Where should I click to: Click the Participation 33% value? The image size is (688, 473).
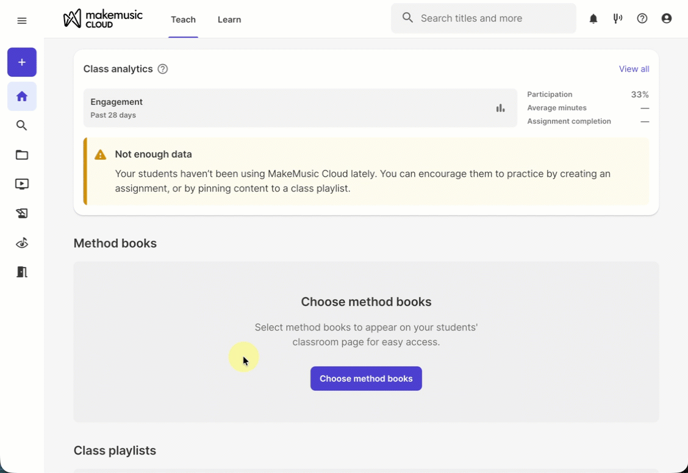coord(640,94)
